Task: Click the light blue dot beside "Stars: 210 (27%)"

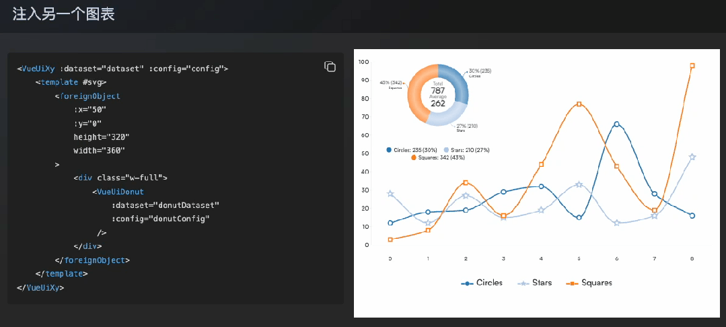Action: coord(446,149)
